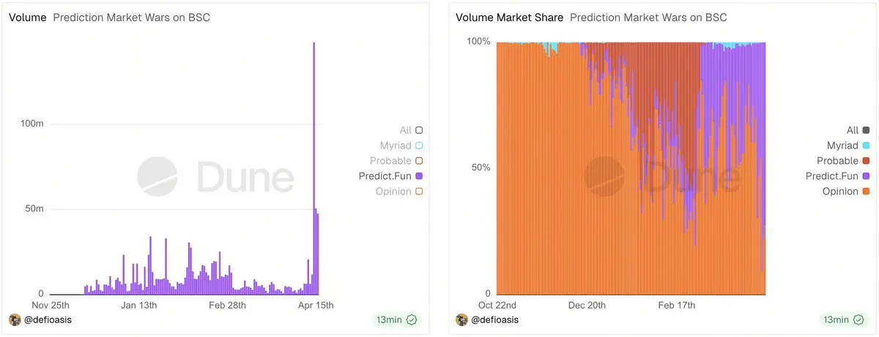Image resolution: width=879 pixels, height=337 pixels.
Task: Open the @defioasis profile link under Volume chart
Action: pyautogui.click(x=49, y=319)
